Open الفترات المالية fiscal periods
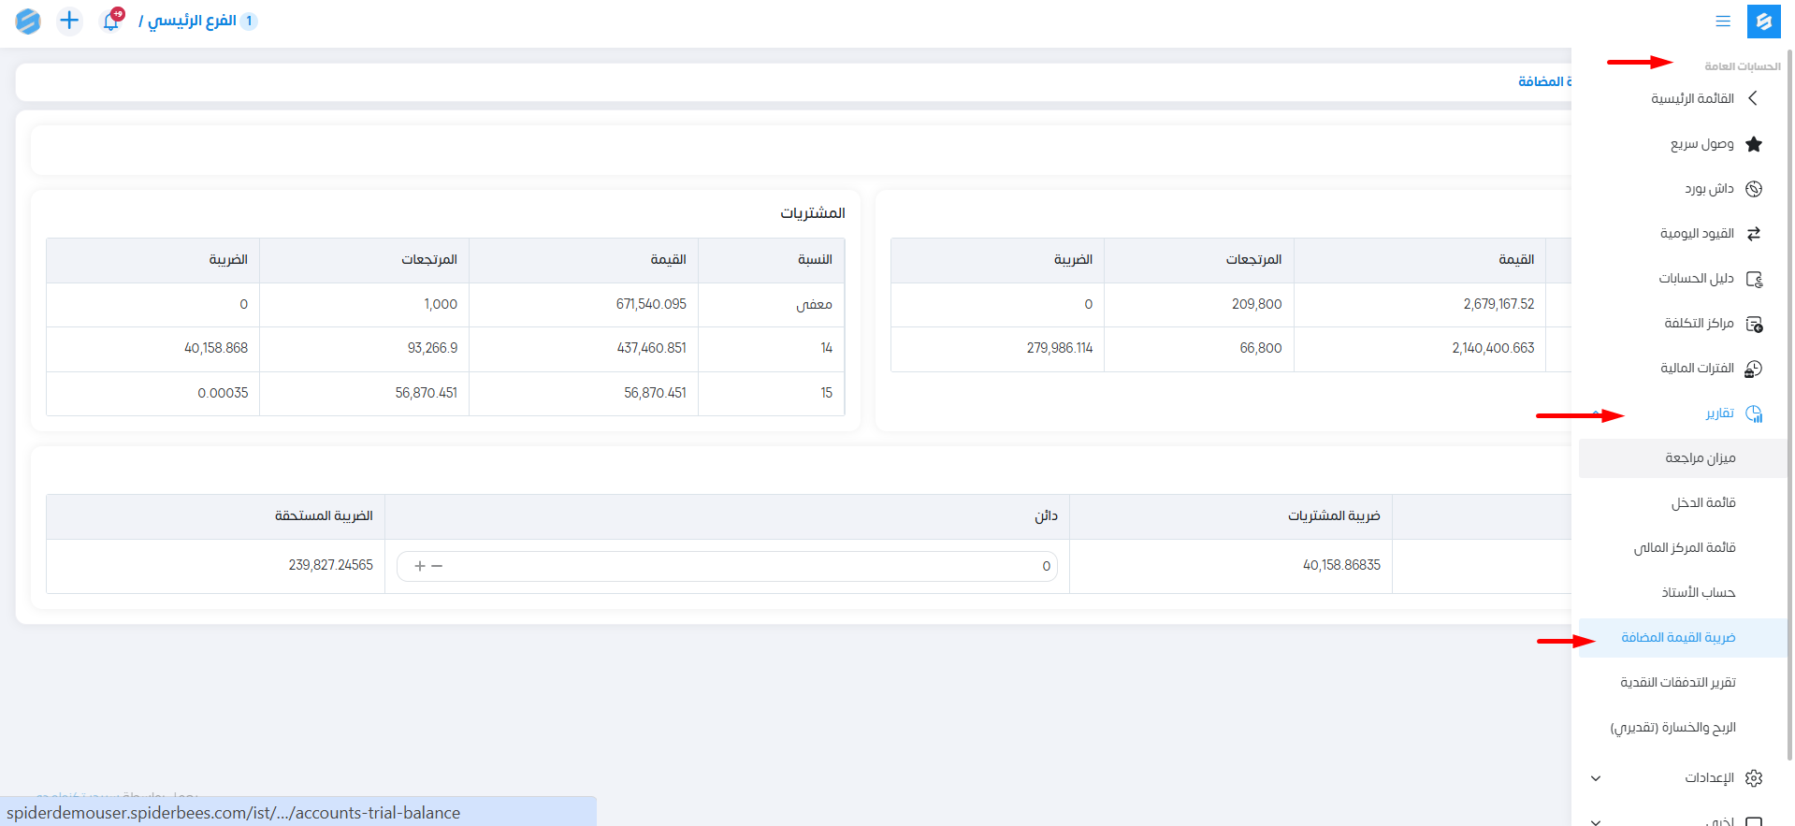 pyautogui.click(x=1697, y=369)
